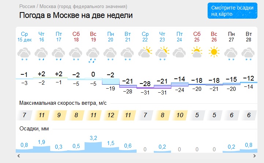Image resolution: width=264 pixels, height=163 pixels.
Task: Click the cloudy icon for Friday 24
Action: 180,53
